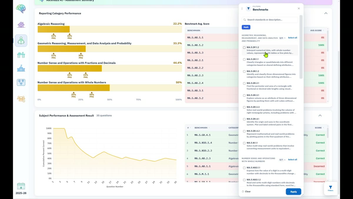Image resolution: width=353 pixels, height=199 pixels.
Task: Collapse the Subject Performance & Assessment Result section
Action: point(320,115)
